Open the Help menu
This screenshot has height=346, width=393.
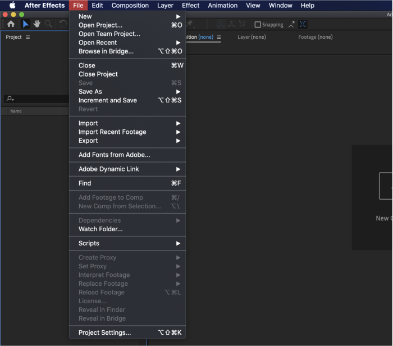click(308, 5)
